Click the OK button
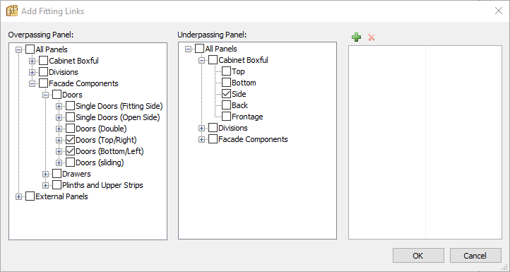This screenshot has height=272, width=510. 418,256
